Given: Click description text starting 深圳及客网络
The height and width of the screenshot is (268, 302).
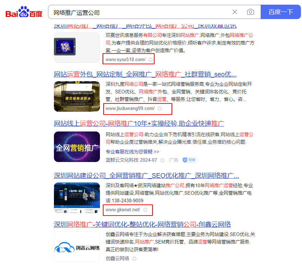Looking at the screenshot, I should click(179, 193).
